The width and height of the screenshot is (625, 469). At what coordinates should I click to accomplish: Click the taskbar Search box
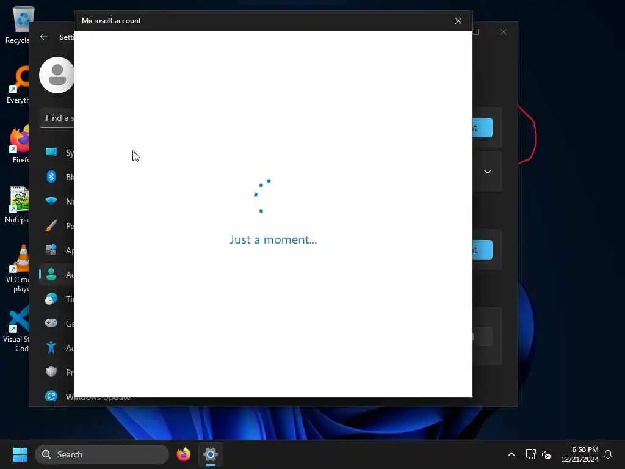(102, 454)
